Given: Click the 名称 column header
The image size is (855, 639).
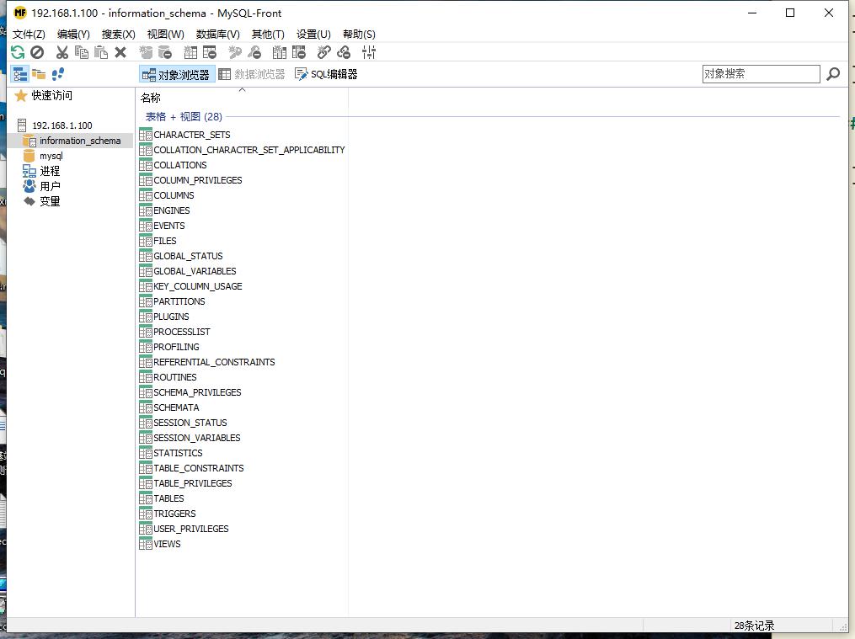Looking at the screenshot, I should point(242,98).
